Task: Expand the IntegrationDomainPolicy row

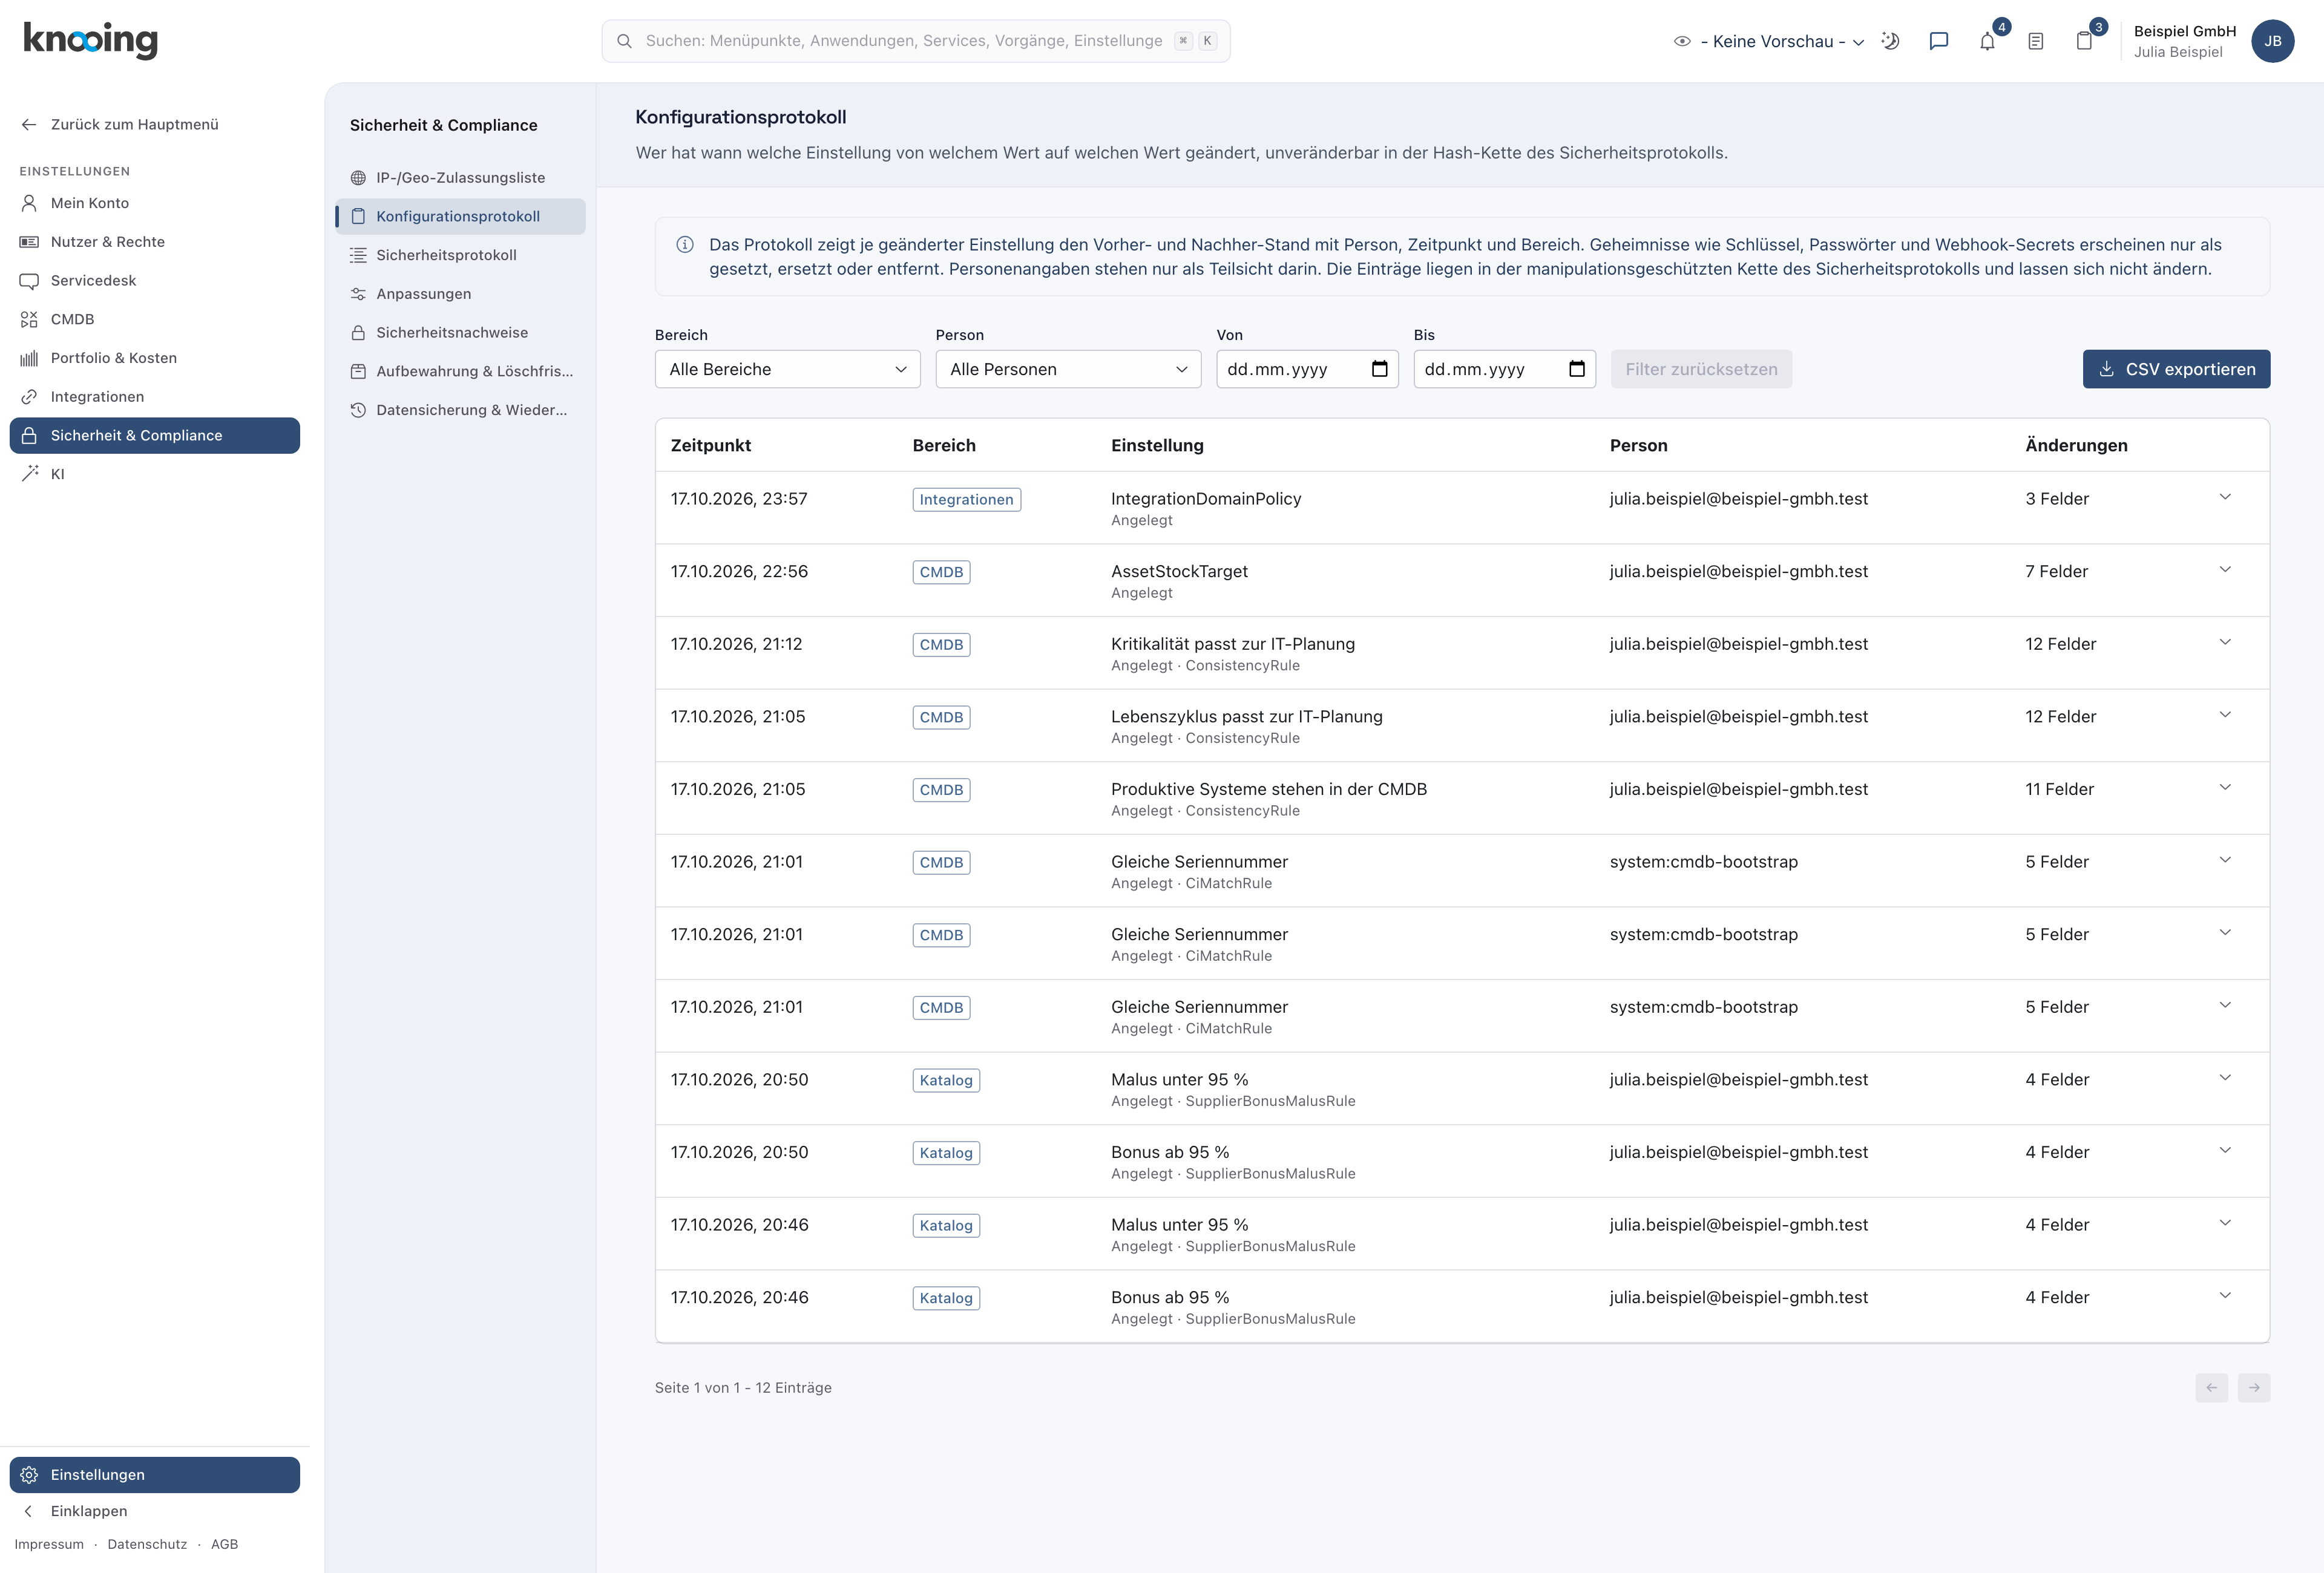Action: click(2224, 498)
